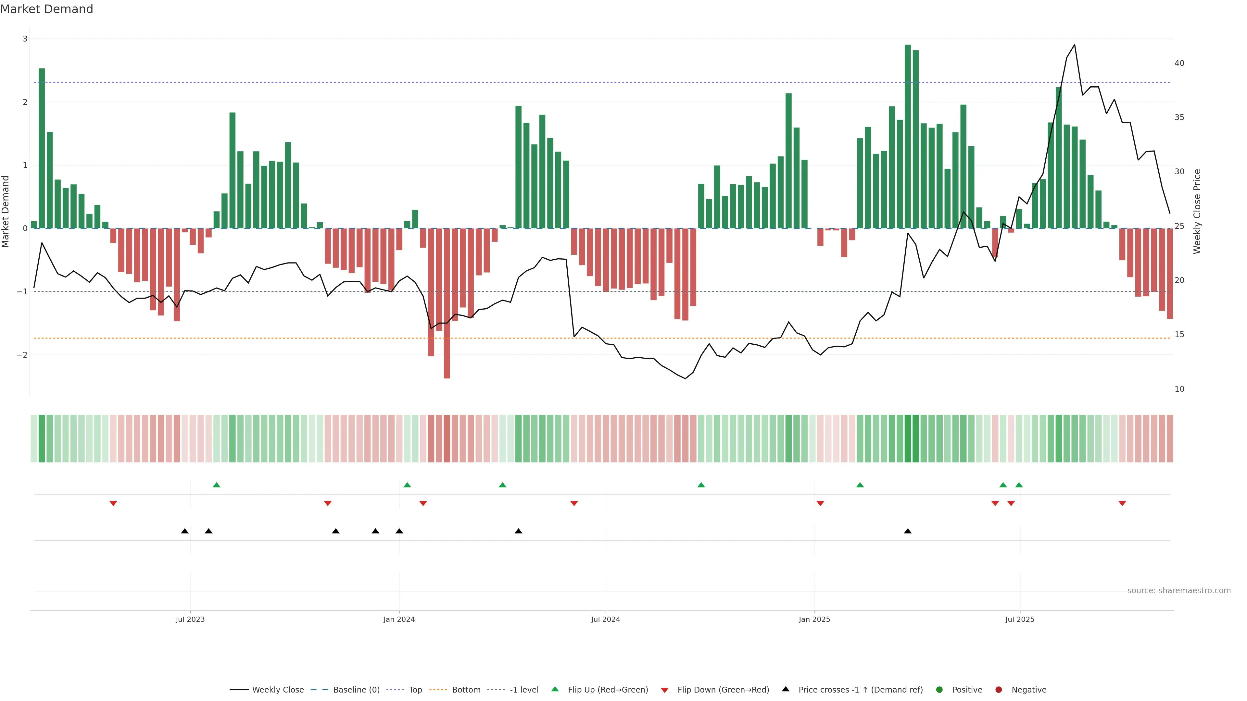Click darkest green heatmap strip cell

pyautogui.click(x=908, y=438)
